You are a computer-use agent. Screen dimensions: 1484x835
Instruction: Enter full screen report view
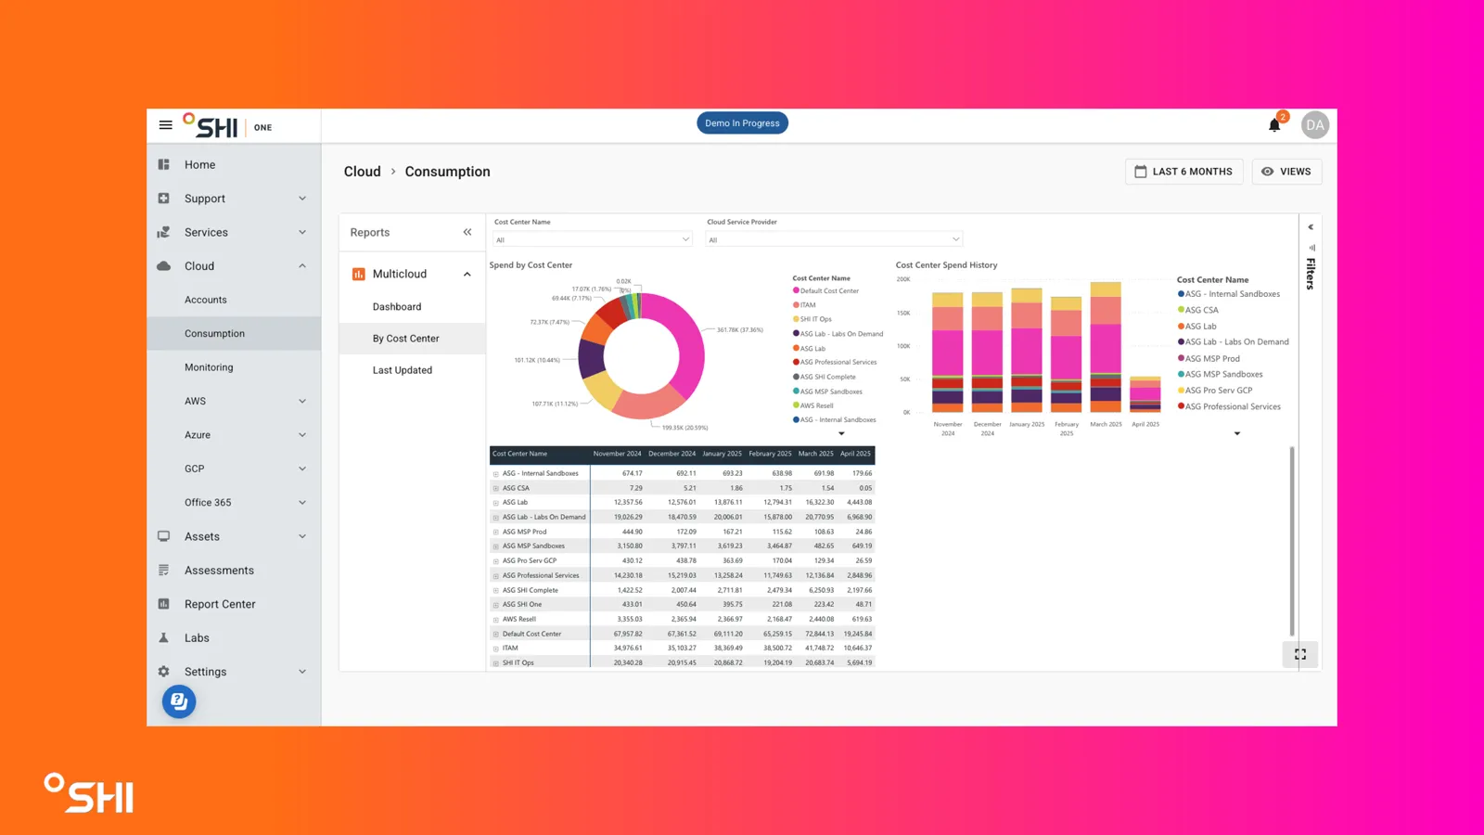coord(1300,654)
